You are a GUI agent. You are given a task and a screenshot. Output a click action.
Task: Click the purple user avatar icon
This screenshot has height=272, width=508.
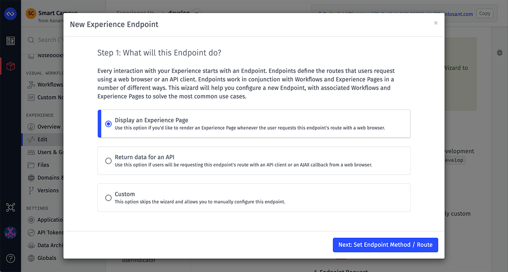pos(10,233)
